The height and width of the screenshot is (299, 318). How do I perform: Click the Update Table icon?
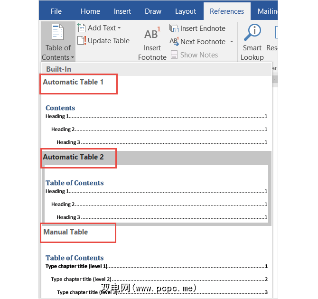tap(82, 40)
